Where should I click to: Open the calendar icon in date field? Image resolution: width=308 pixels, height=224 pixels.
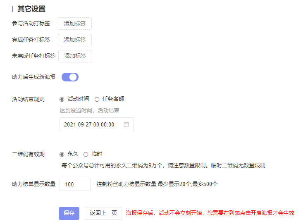click(127, 124)
